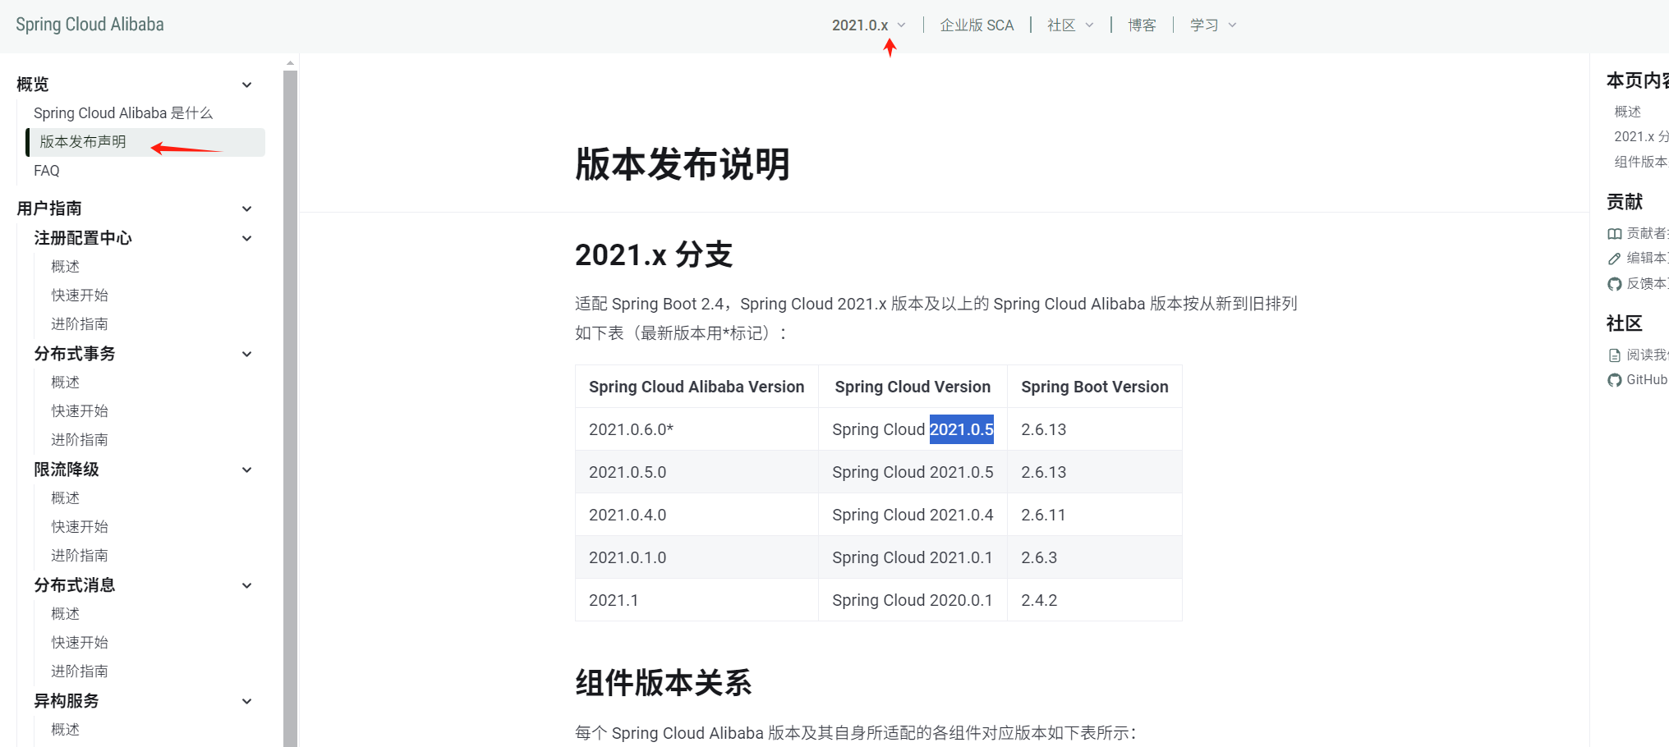This screenshot has width=1669, height=747.
Task: Click the Spring Cloud Alibaba site logo
Action: (90, 25)
